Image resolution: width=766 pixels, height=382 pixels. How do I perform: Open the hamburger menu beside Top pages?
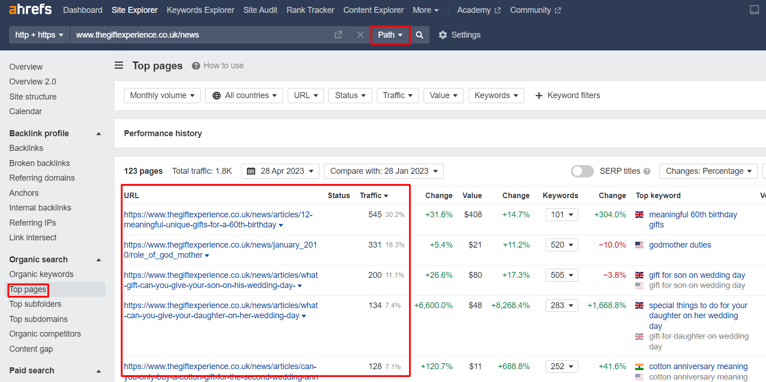tap(119, 66)
